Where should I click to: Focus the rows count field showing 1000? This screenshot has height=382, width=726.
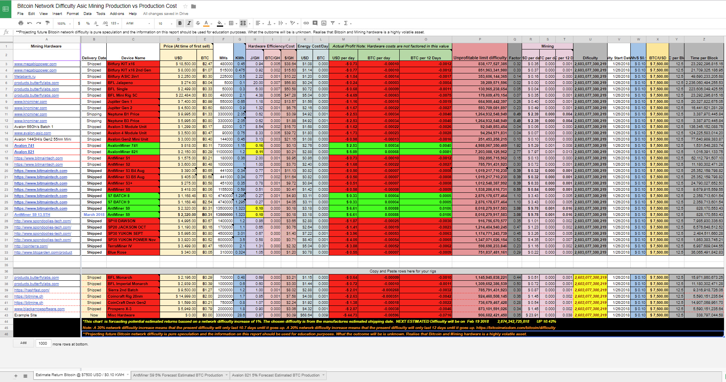coord(43,344)
